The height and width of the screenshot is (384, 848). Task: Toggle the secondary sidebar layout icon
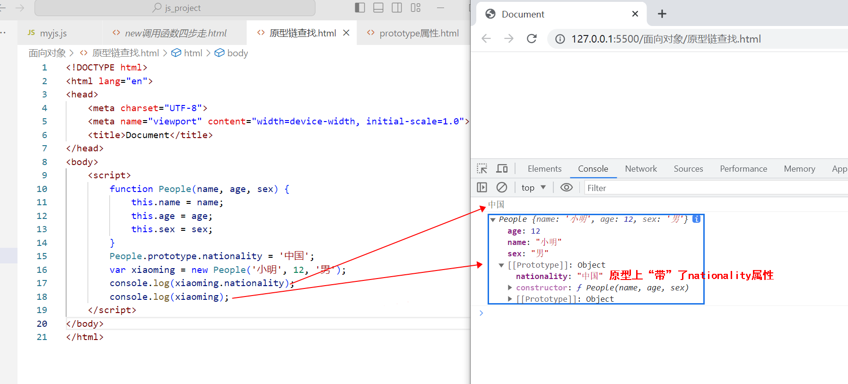397,8
